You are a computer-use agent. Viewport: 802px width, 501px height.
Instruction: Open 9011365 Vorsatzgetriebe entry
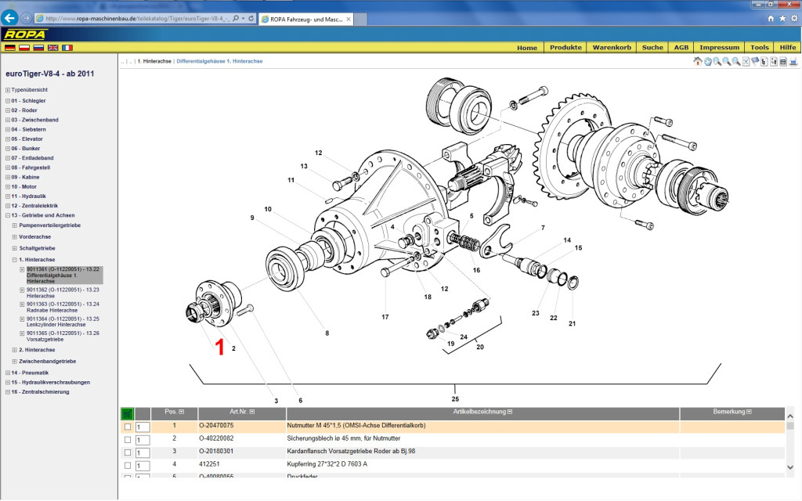click(63, 337)
